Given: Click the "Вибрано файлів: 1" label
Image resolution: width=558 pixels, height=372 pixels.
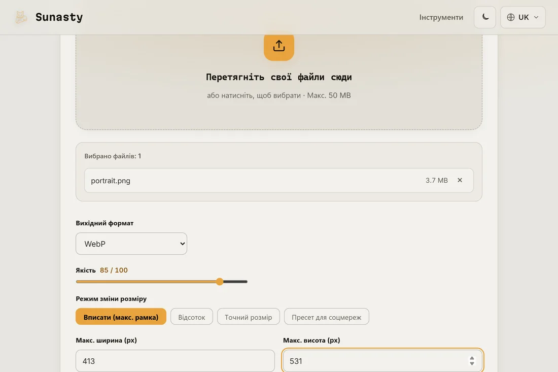Looking at the screenshot, I should pyautogui.click(x=113, y=156).
